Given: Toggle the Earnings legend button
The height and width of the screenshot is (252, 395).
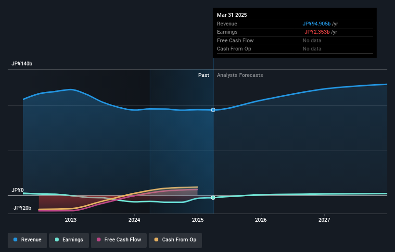Looking at the screenshot, I should [69, 240].
